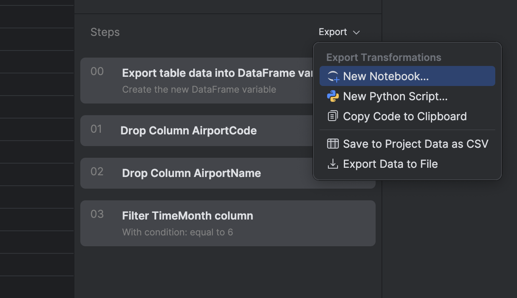
Task: Click the table icon for saving as CSV
Action: [333, 144]
